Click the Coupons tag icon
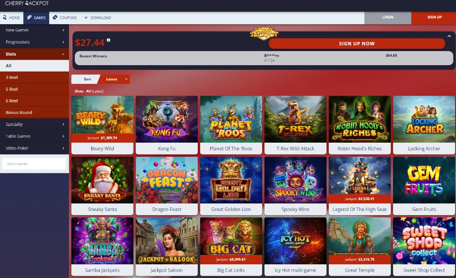This screenshot has width=456, height=278. [55, 17]
